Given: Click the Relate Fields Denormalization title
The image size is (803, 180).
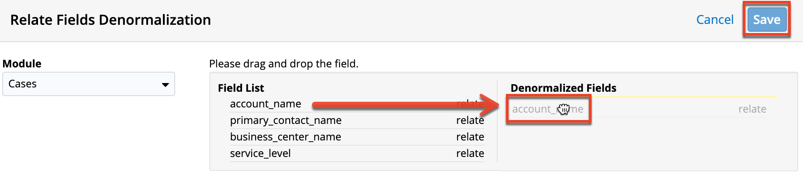Looking at the screenshot, I should (x=111, y=20).
